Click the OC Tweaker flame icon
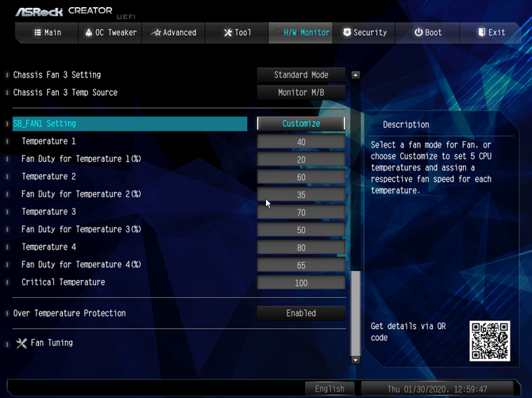The width and height of the screenshot is (532, 398). 89,33
